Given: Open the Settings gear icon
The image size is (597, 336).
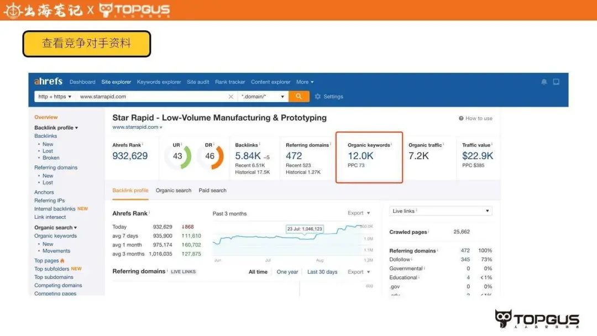Looking at the screenshot, I should coord(317,97).
